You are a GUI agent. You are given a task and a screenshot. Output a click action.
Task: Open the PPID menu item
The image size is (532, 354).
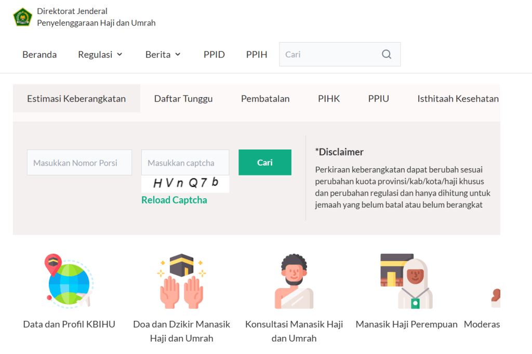(214, 55)
